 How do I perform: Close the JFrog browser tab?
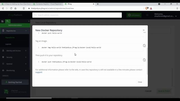pos(93,4)
